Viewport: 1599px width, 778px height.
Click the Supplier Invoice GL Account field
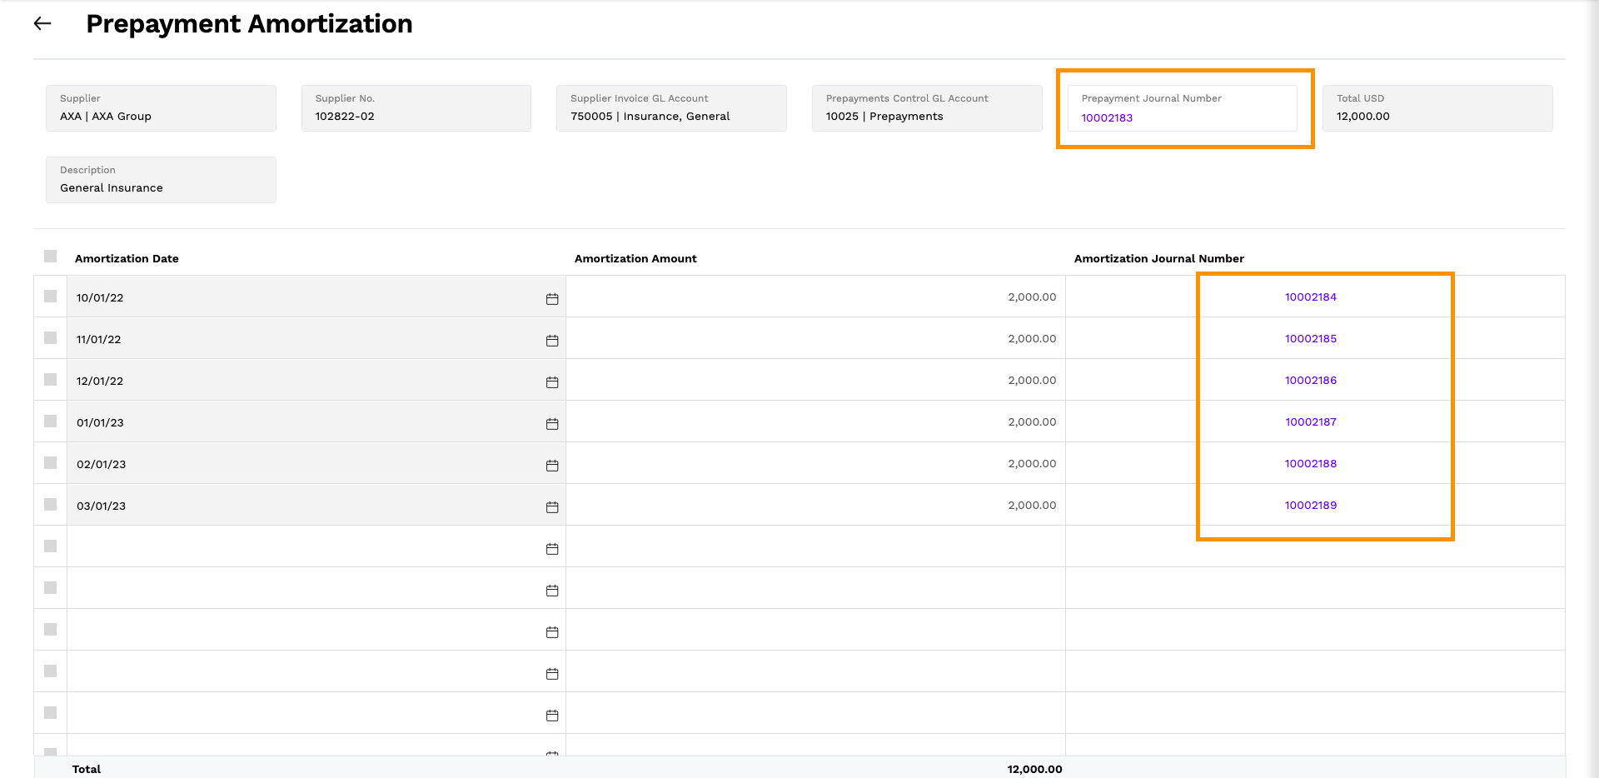tap(671, 108)
